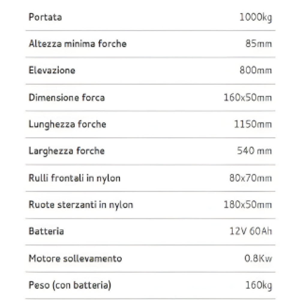
Task: Select the 540 mm fork width value
Action: 254,151
